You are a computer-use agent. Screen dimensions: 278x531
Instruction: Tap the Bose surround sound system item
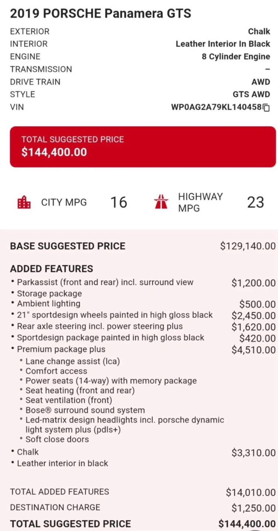click(x=85, y=410)
